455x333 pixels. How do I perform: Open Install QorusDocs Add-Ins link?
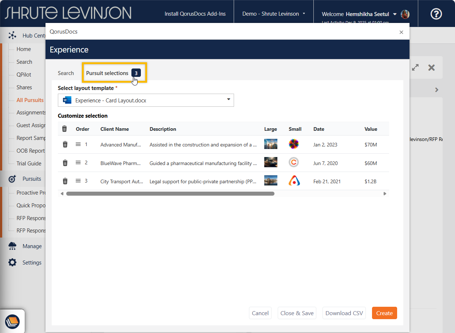coord(195,14)
